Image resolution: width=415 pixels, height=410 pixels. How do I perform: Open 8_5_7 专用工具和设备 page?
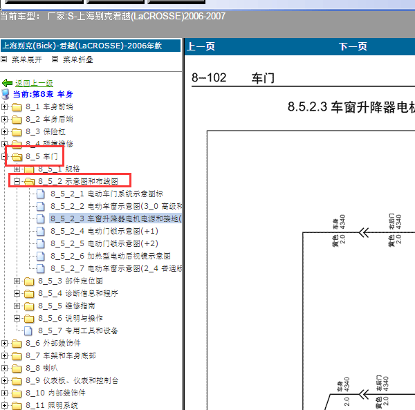tap(77, 330)
